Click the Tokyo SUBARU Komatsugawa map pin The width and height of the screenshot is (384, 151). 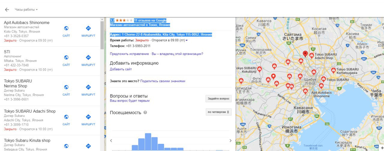[333, 70]
